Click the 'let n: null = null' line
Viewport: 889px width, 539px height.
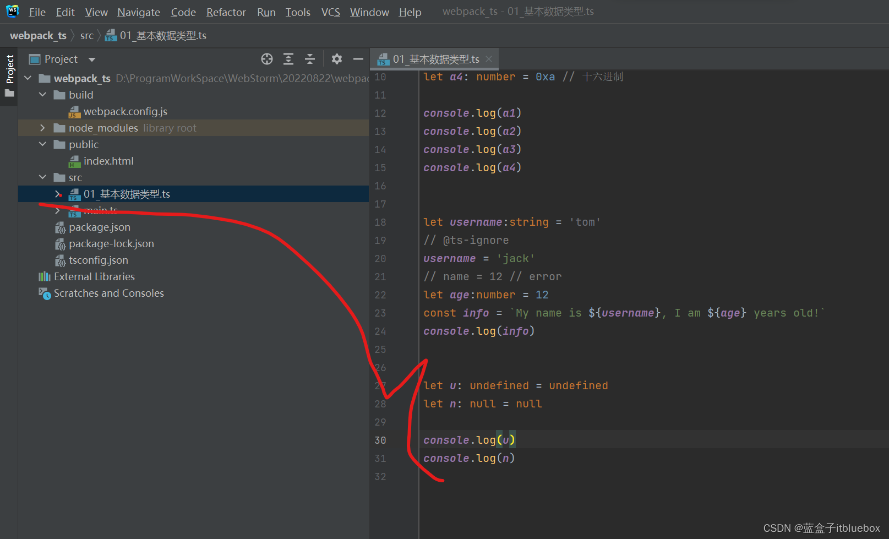483,404
